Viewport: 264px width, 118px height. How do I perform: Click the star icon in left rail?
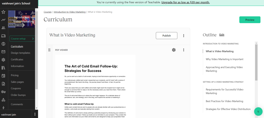[3, 12]
